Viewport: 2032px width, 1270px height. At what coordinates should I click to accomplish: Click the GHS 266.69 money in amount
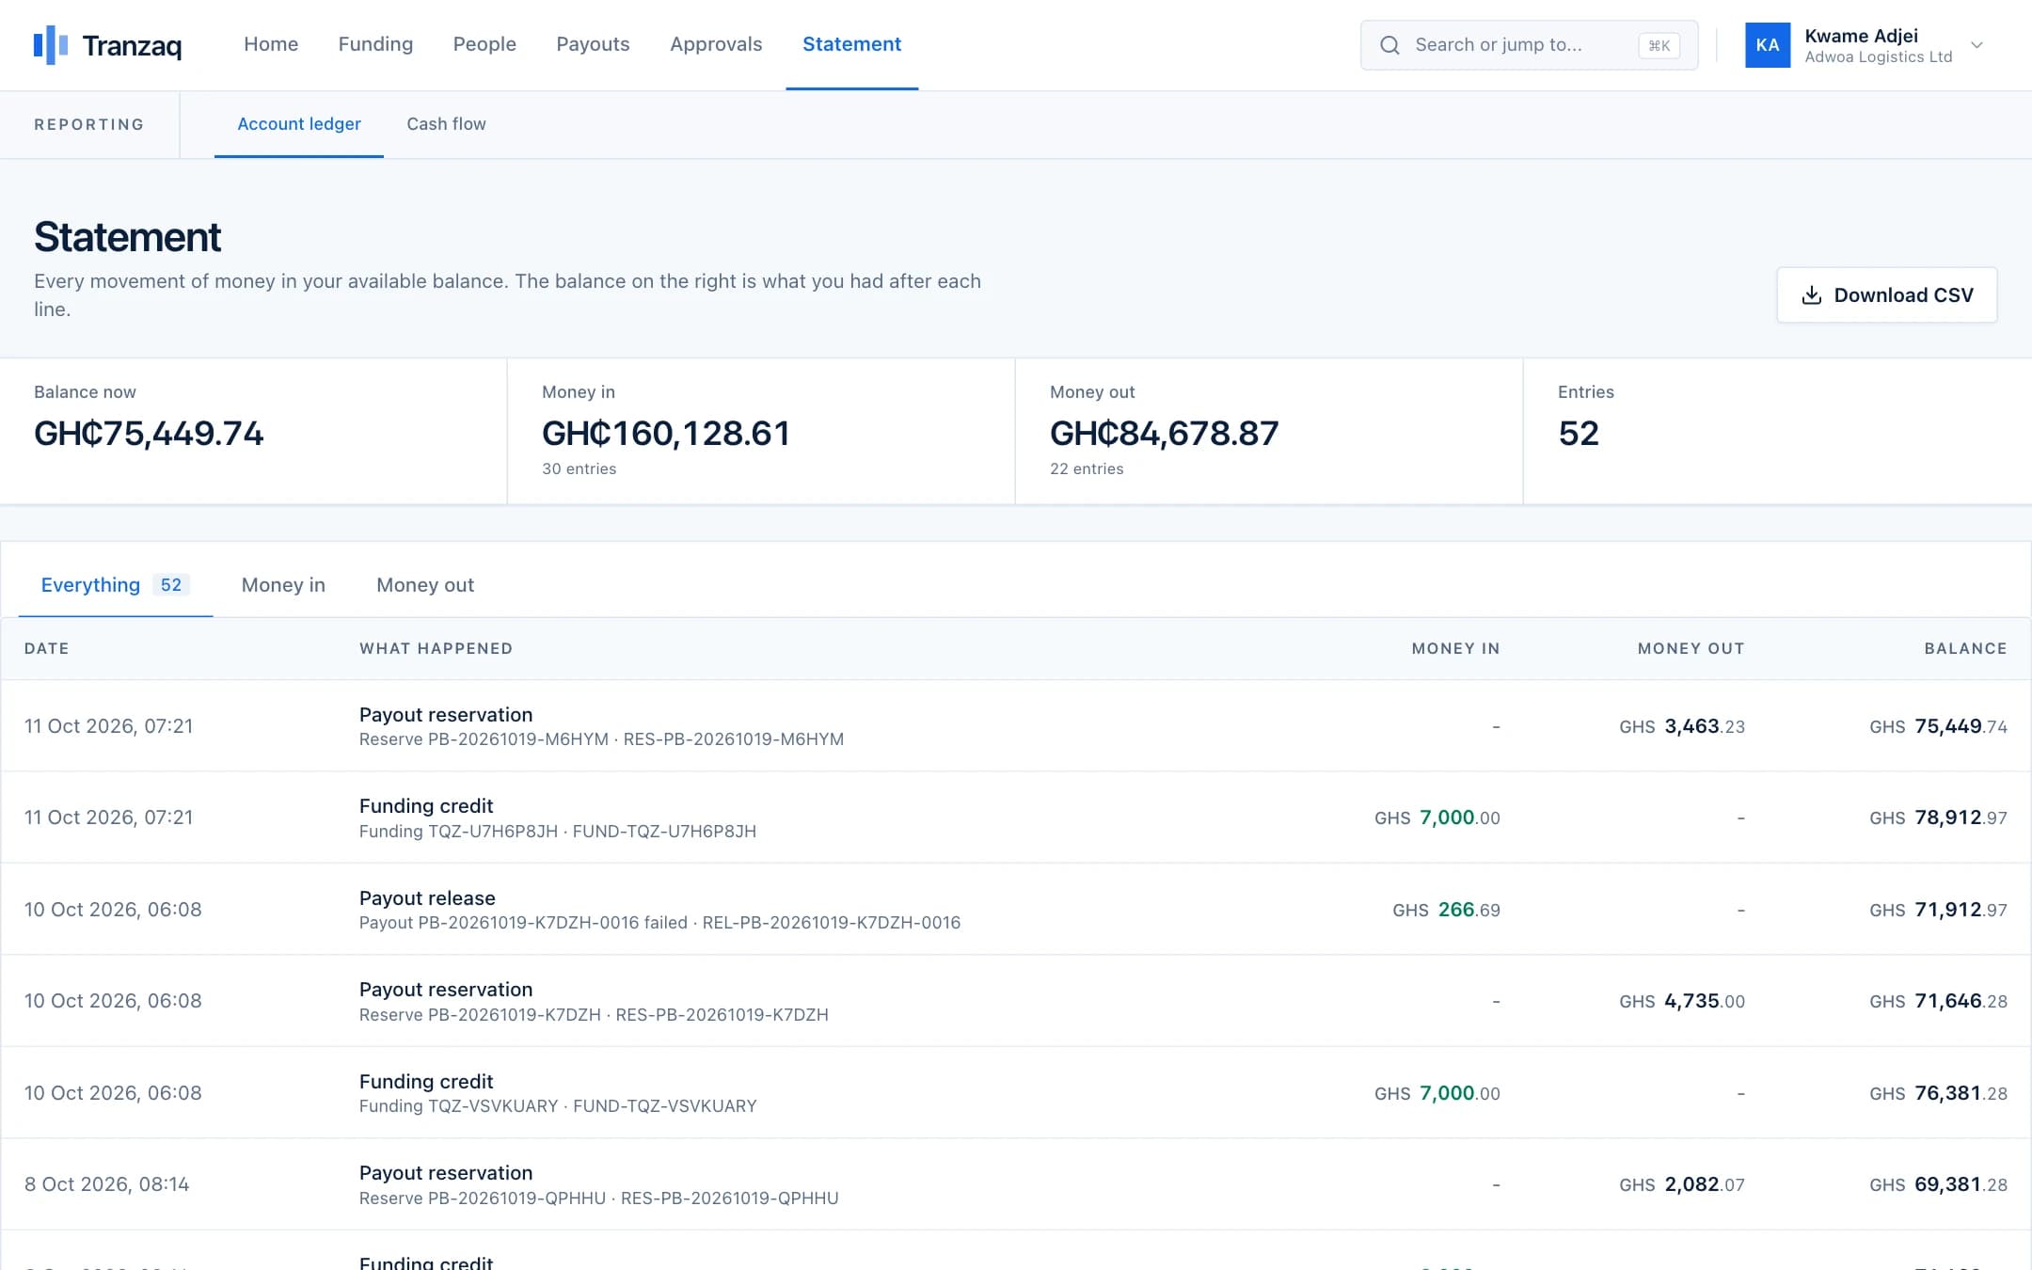[1446, 910]
